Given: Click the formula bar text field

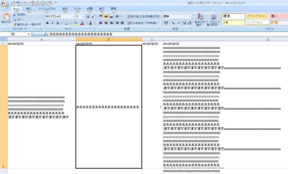Looking at the screenshot, I should click(x=168, y=34).
